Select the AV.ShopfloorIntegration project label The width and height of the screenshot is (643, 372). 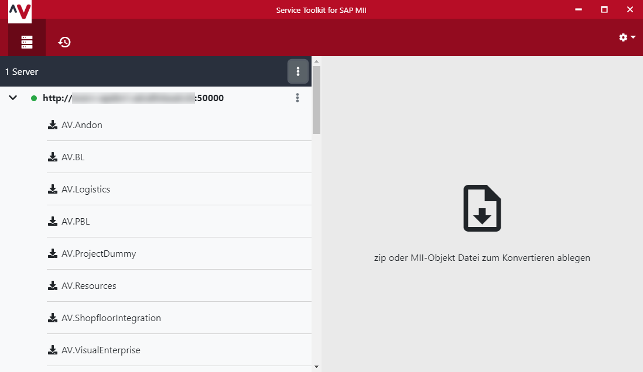point(111,318)
